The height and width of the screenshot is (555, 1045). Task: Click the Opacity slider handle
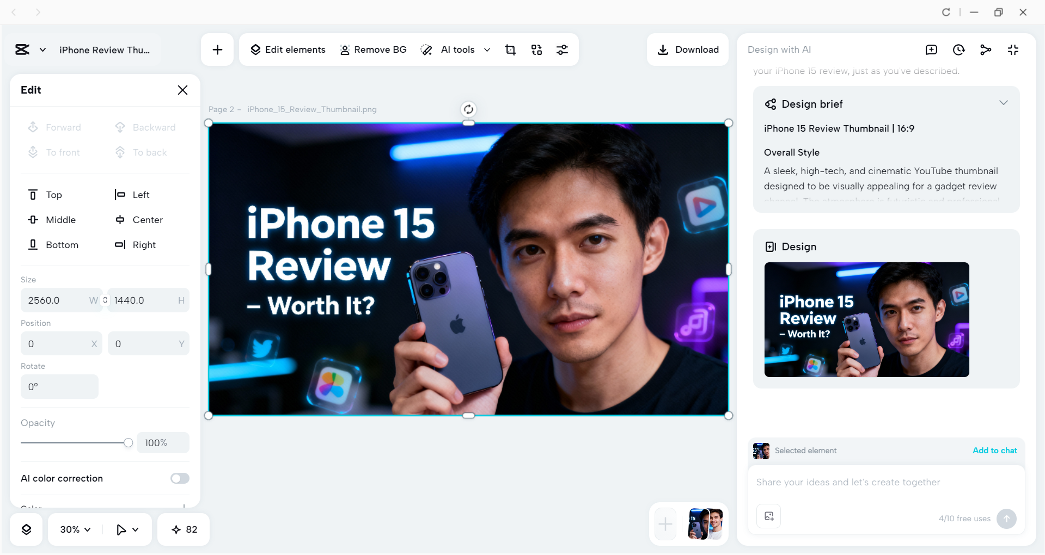coord(128,443)
